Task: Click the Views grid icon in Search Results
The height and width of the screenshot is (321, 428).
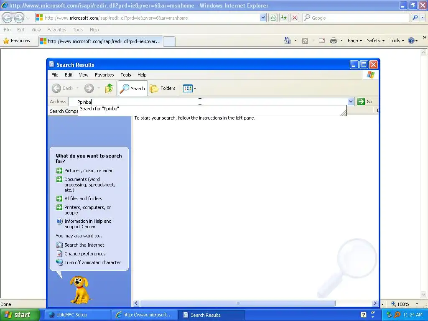Action: coord(188,89)
